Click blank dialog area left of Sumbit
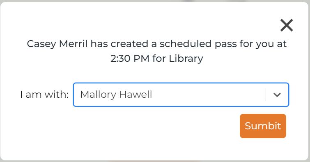Screen dimensions: 310x162 pos(138,126)
